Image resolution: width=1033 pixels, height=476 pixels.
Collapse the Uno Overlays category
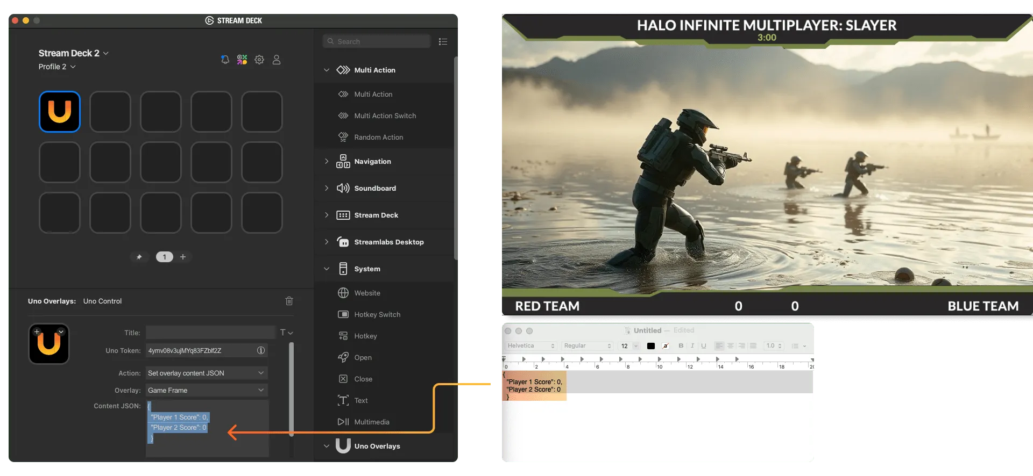click(x=327, y=446)
